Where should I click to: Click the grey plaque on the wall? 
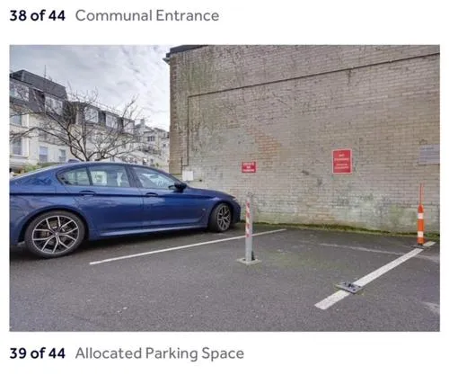[429, 155]
